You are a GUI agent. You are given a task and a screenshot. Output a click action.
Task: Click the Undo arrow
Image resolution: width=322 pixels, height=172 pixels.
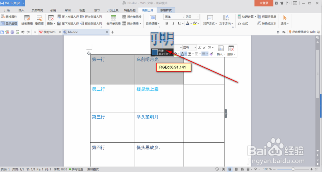pos(23,32)
